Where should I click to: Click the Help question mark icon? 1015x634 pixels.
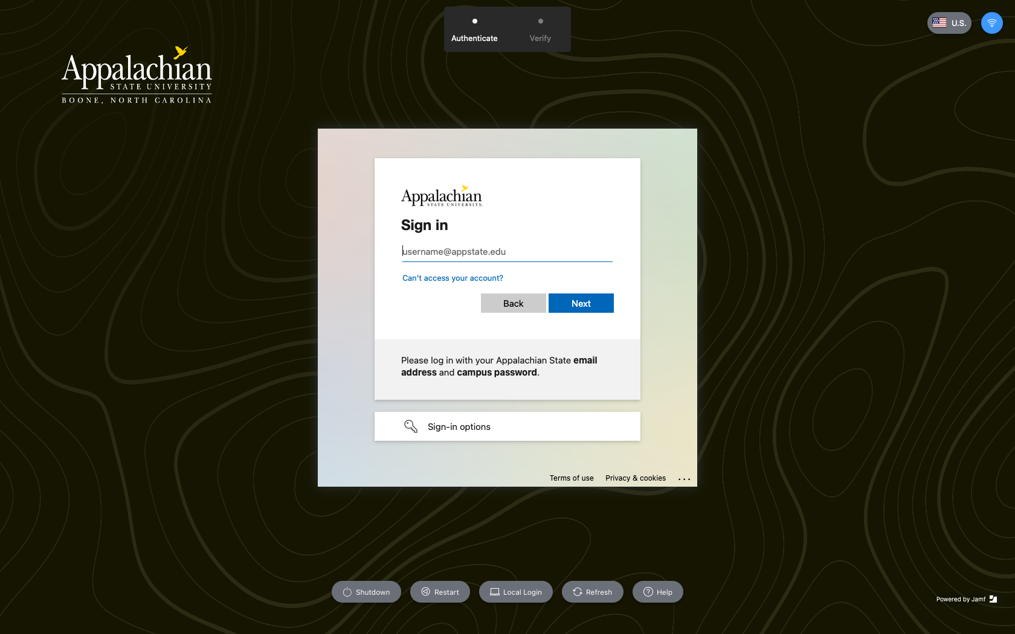pos(648,592)
